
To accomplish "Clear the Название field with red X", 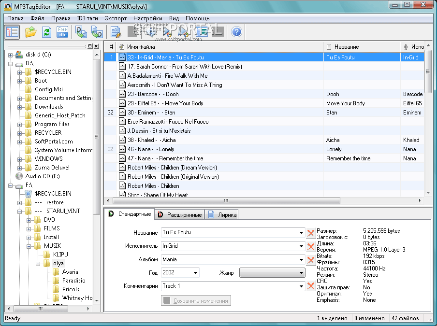I will (310, 233).
